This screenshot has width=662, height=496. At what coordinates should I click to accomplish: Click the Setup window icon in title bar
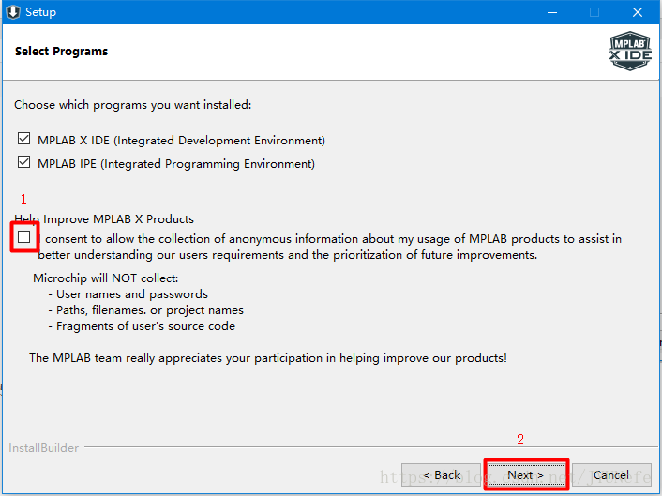(13, 12)
